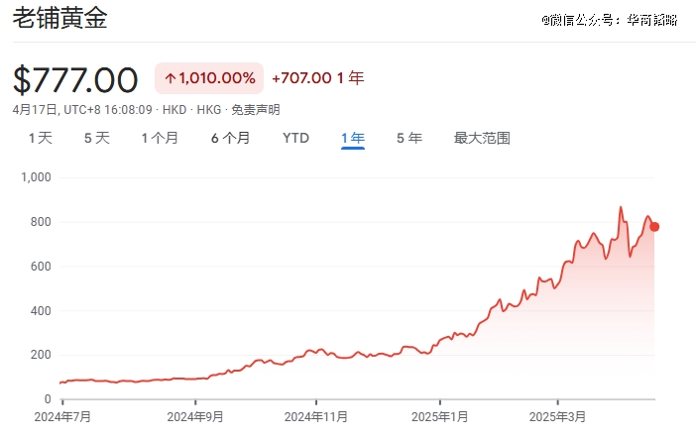
Task: Click the up arrow in percentage badge
Action: (x=170, y=78)
